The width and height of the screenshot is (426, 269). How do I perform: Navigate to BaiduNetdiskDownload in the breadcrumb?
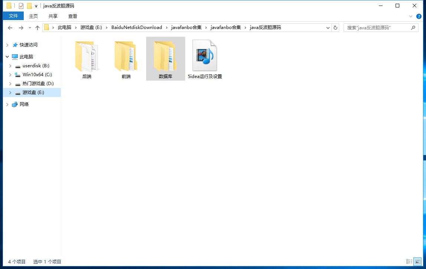pyautogui.click(x=137, y=27)
